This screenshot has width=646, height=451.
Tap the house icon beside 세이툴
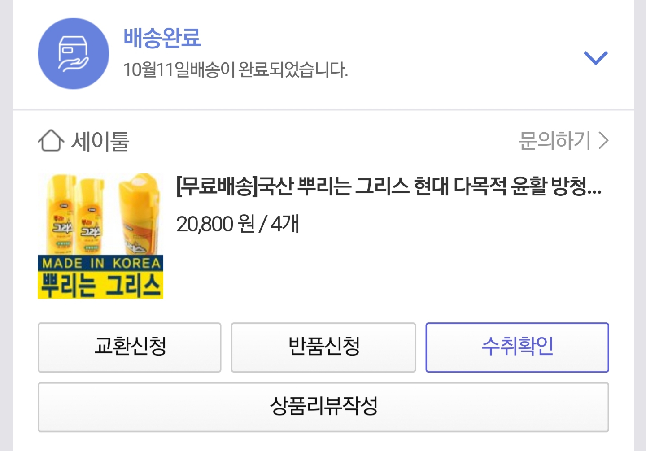point(51,141)
